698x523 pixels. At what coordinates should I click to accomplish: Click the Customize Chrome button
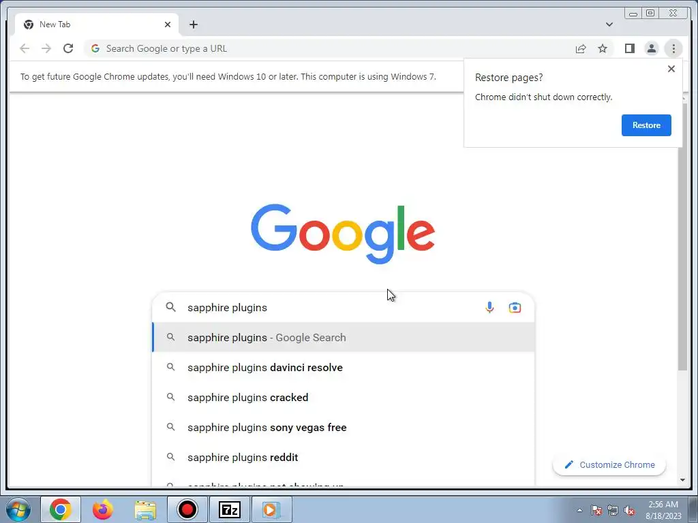[609, 464]
